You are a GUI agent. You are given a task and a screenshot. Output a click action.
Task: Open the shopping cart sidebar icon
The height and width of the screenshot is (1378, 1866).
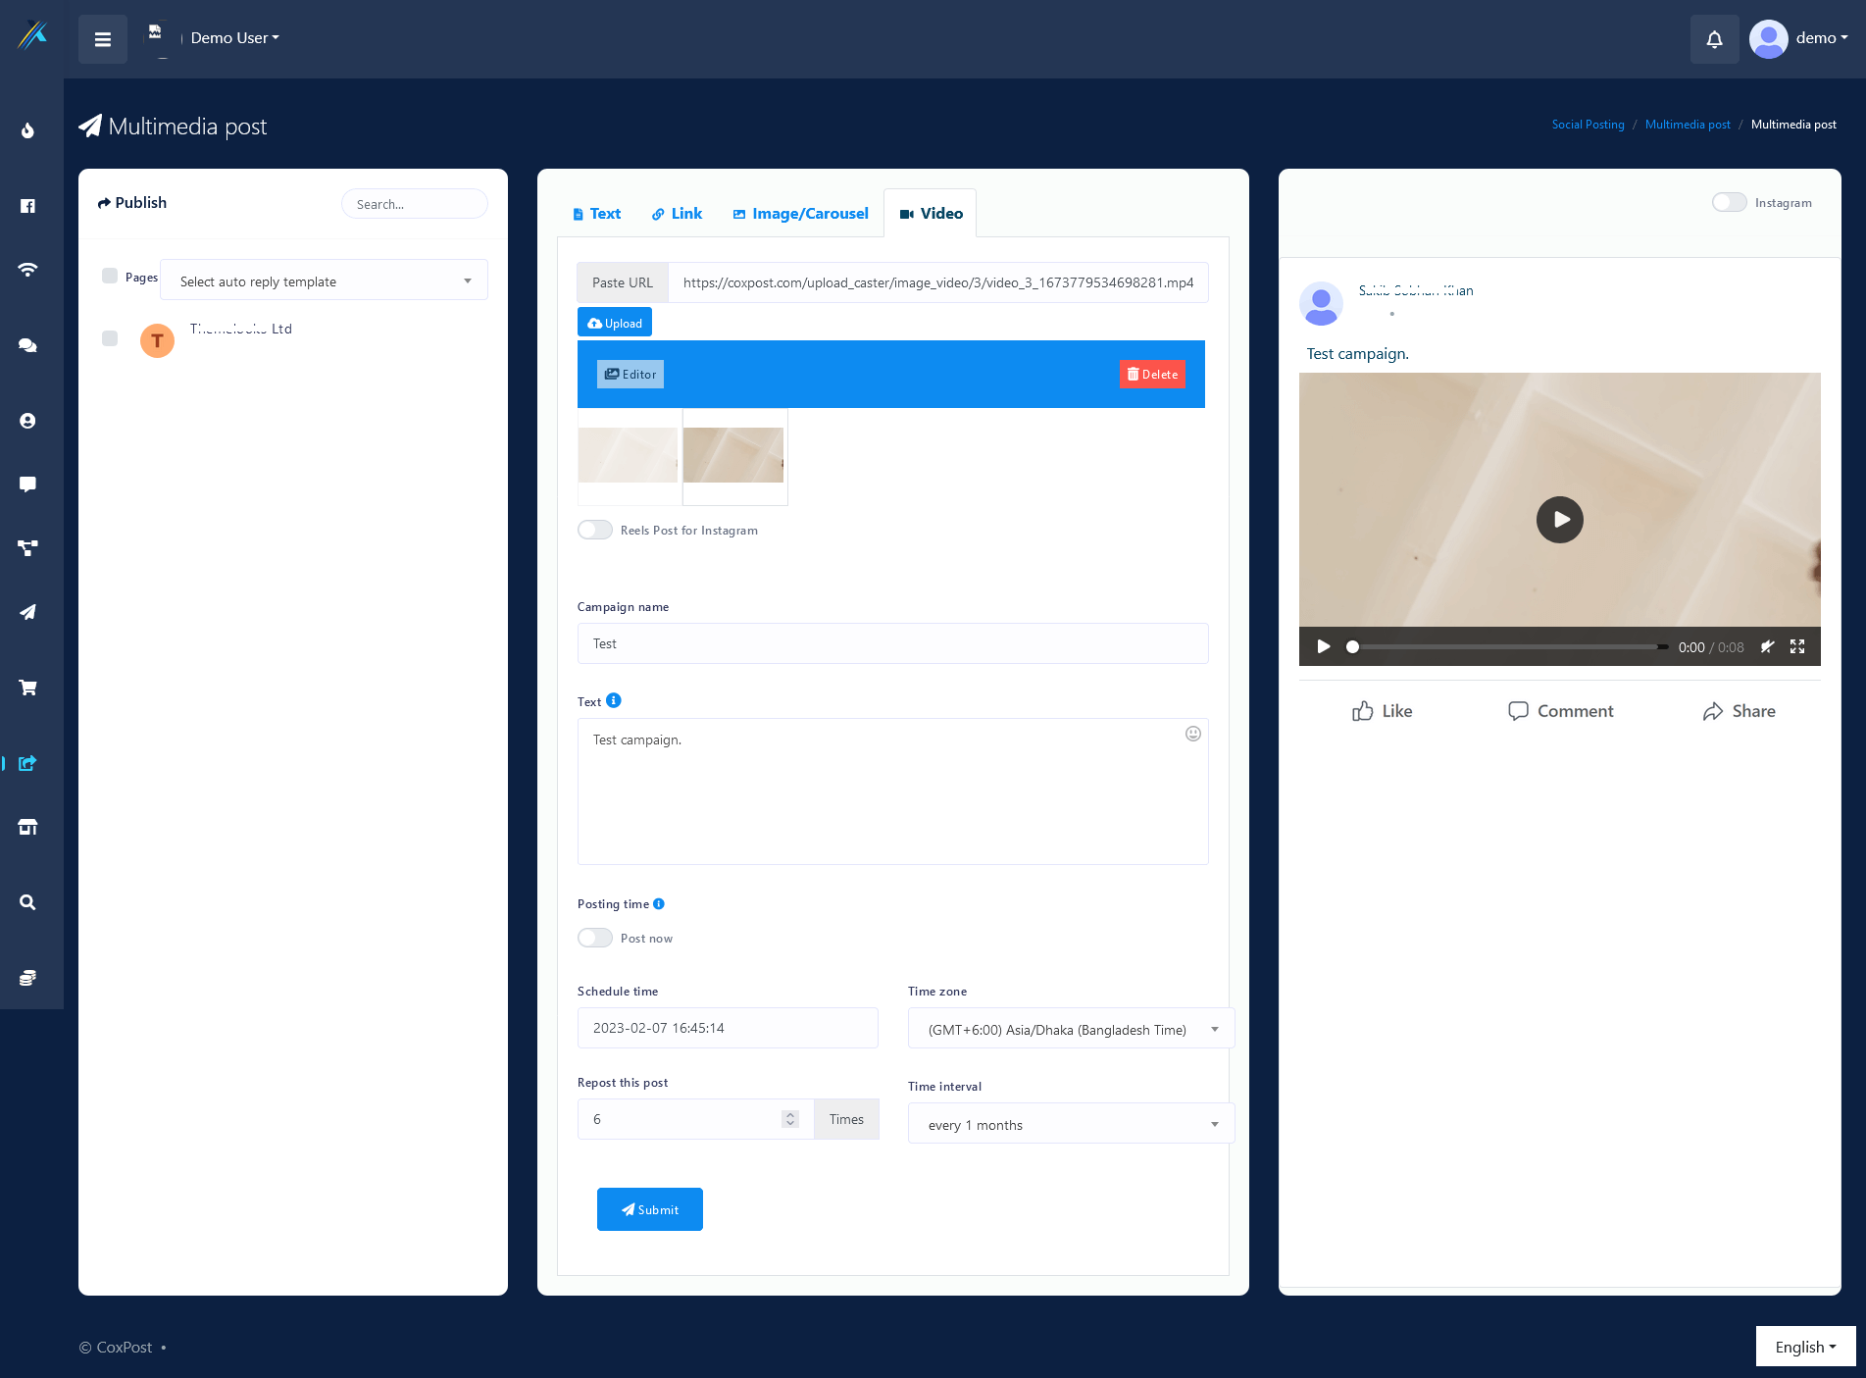28,688
